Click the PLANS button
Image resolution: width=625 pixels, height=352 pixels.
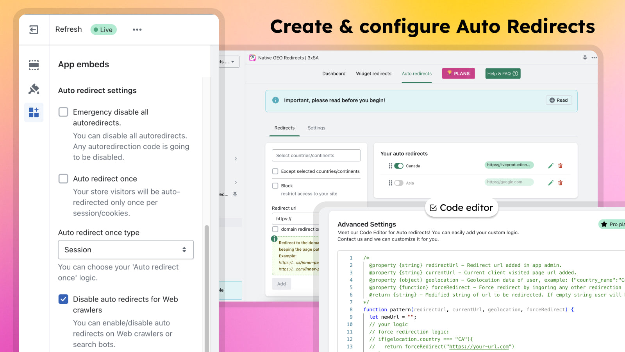[x=458, y=74]
